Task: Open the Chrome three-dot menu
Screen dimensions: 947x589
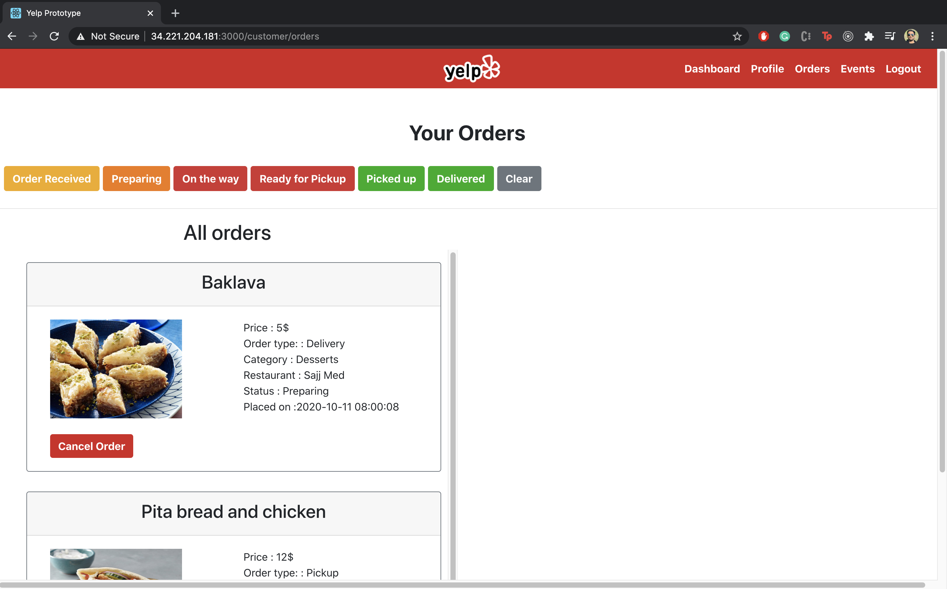Action: pos(932,36)
